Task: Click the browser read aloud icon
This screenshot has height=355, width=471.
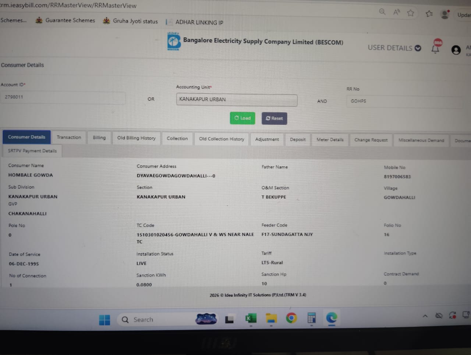Action: [x=397, y=12]
